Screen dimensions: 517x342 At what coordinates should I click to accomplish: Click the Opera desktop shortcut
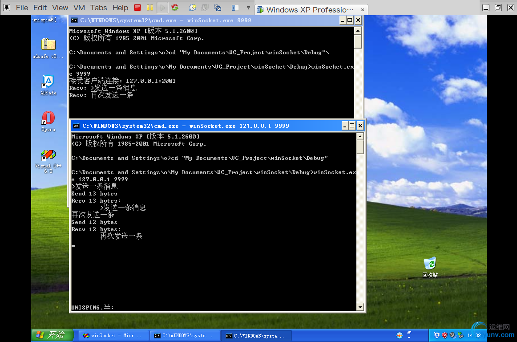[x=48, y=122]
